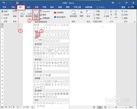This screenshot has height=109, width=137.
Task: Open the Store (应用商店)
Action: (59, 13)
